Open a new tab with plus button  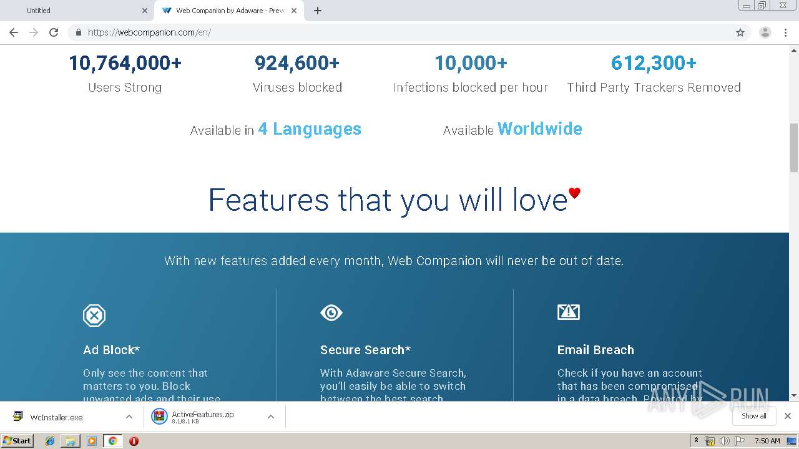pyautogui.click(x=318, y=11)
